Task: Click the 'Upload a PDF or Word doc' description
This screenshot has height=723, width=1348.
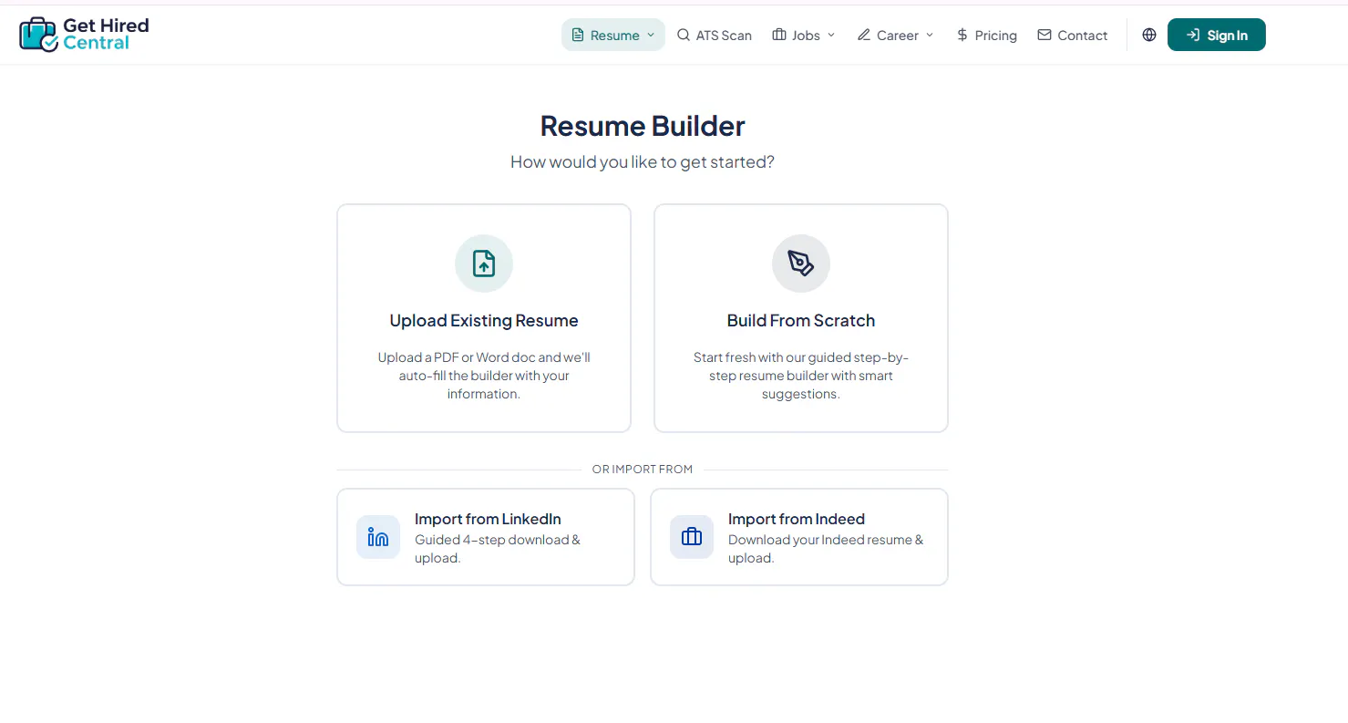Action: 484,376
